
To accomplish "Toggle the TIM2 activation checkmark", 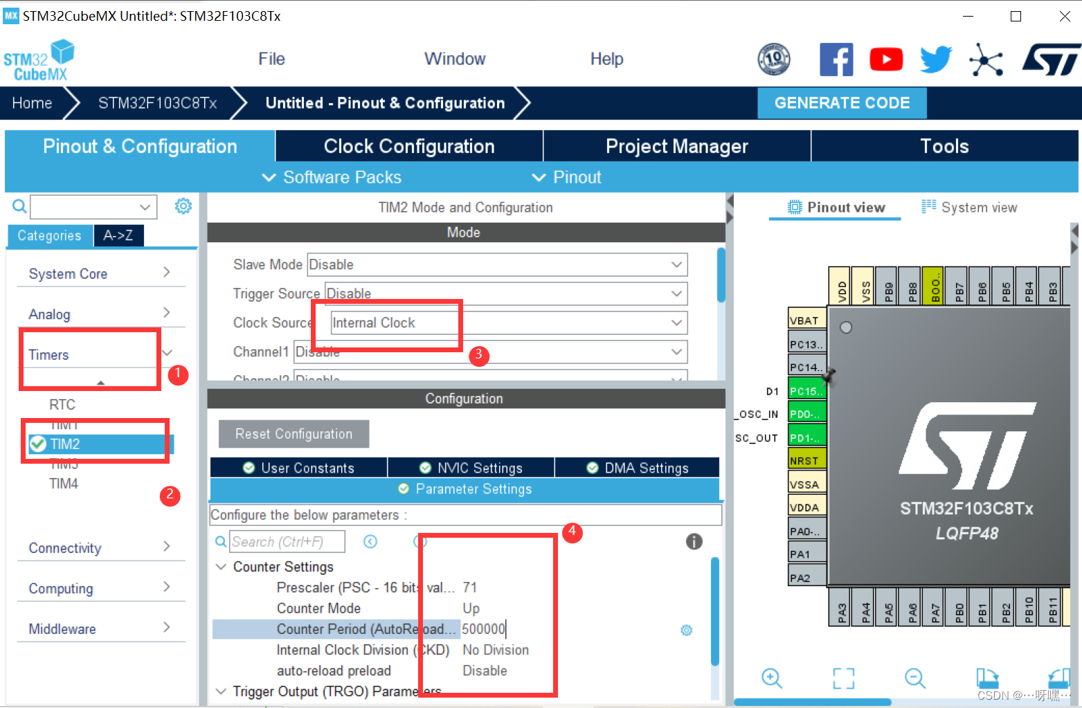I will (38, 444).
